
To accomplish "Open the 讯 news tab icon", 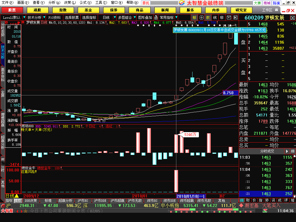I will [273, 200].
